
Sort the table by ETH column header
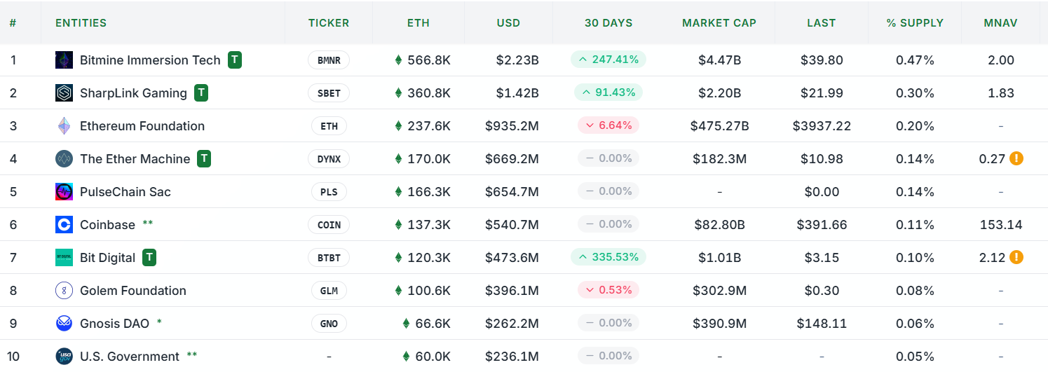click(418, 23)
